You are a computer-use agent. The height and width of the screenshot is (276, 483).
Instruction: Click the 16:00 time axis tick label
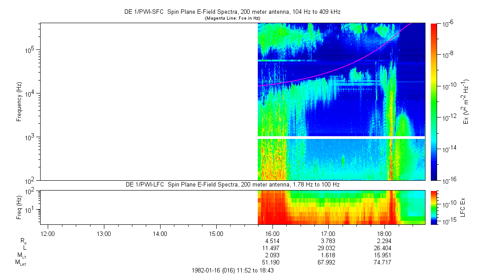coord(272,233)
